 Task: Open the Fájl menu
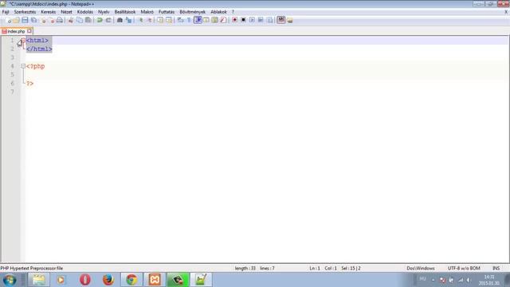point(6,12)
